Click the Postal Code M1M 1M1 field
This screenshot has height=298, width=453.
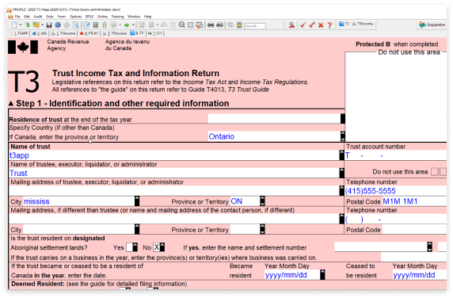(414, 201)
